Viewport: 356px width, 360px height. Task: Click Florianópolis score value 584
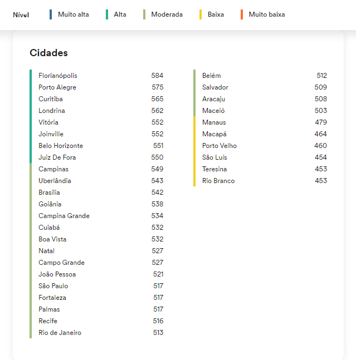coord(157,76)
